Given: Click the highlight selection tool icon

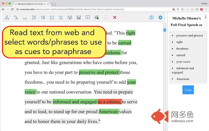Looking at the screenshot, I should [97, 18].
